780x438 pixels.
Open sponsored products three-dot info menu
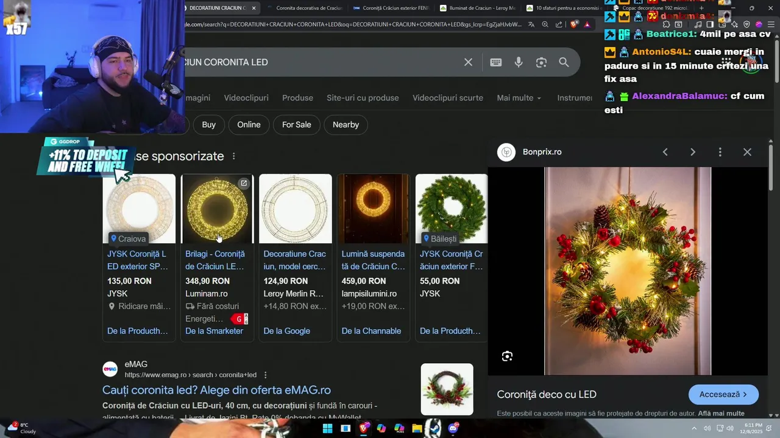233,156
